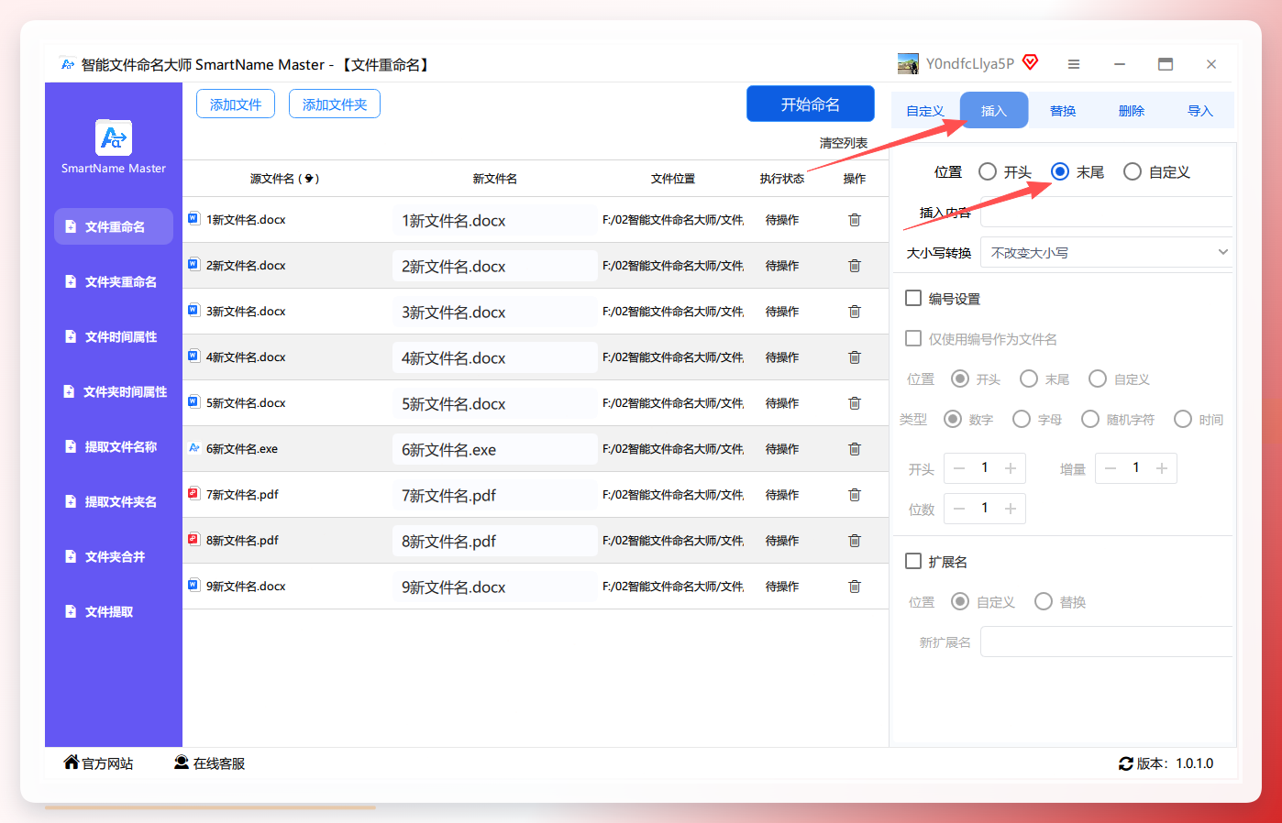
Task: Decrease the 增量 increment value
Action: coord(1111,468)
